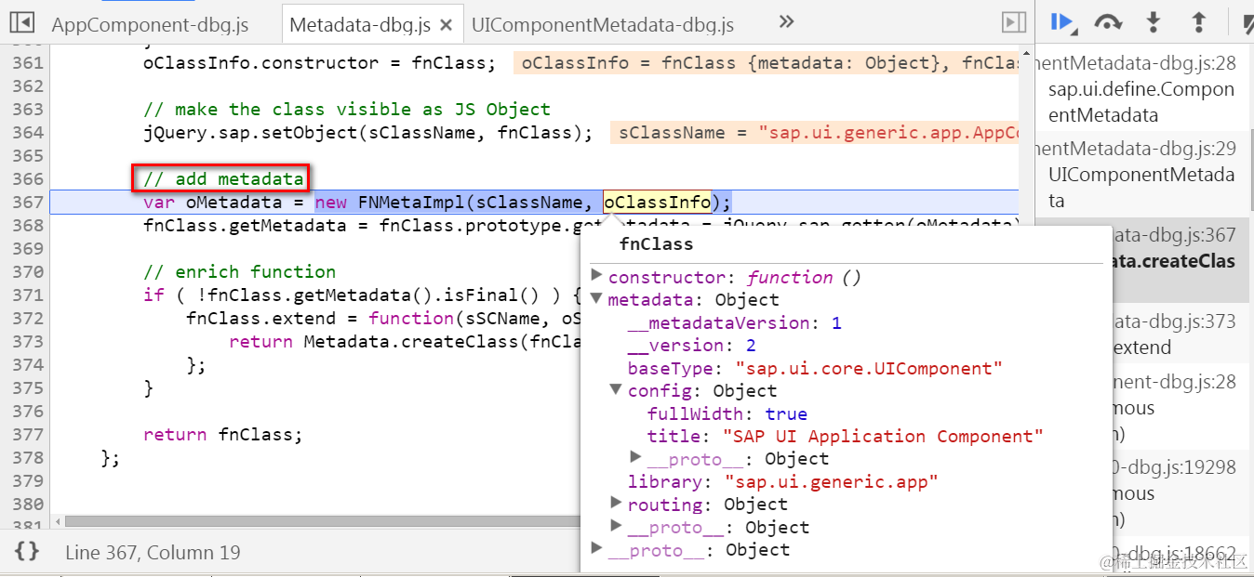Screen dimensions: 1254x577
Task: Click FNMetaImpl constructor name on line 367
Action: [412, 202]
